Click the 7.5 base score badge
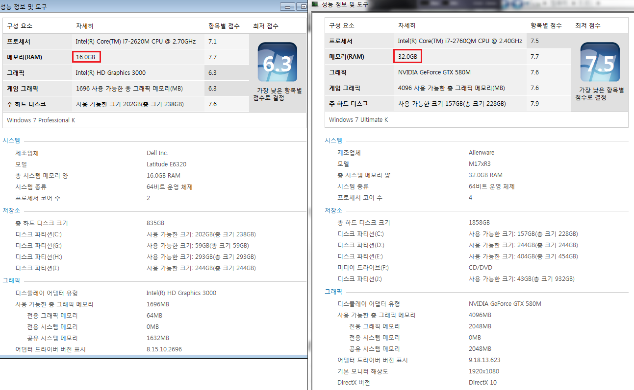Image resolution: width=634 pixels, height=390 pixels. pos(600,62)
